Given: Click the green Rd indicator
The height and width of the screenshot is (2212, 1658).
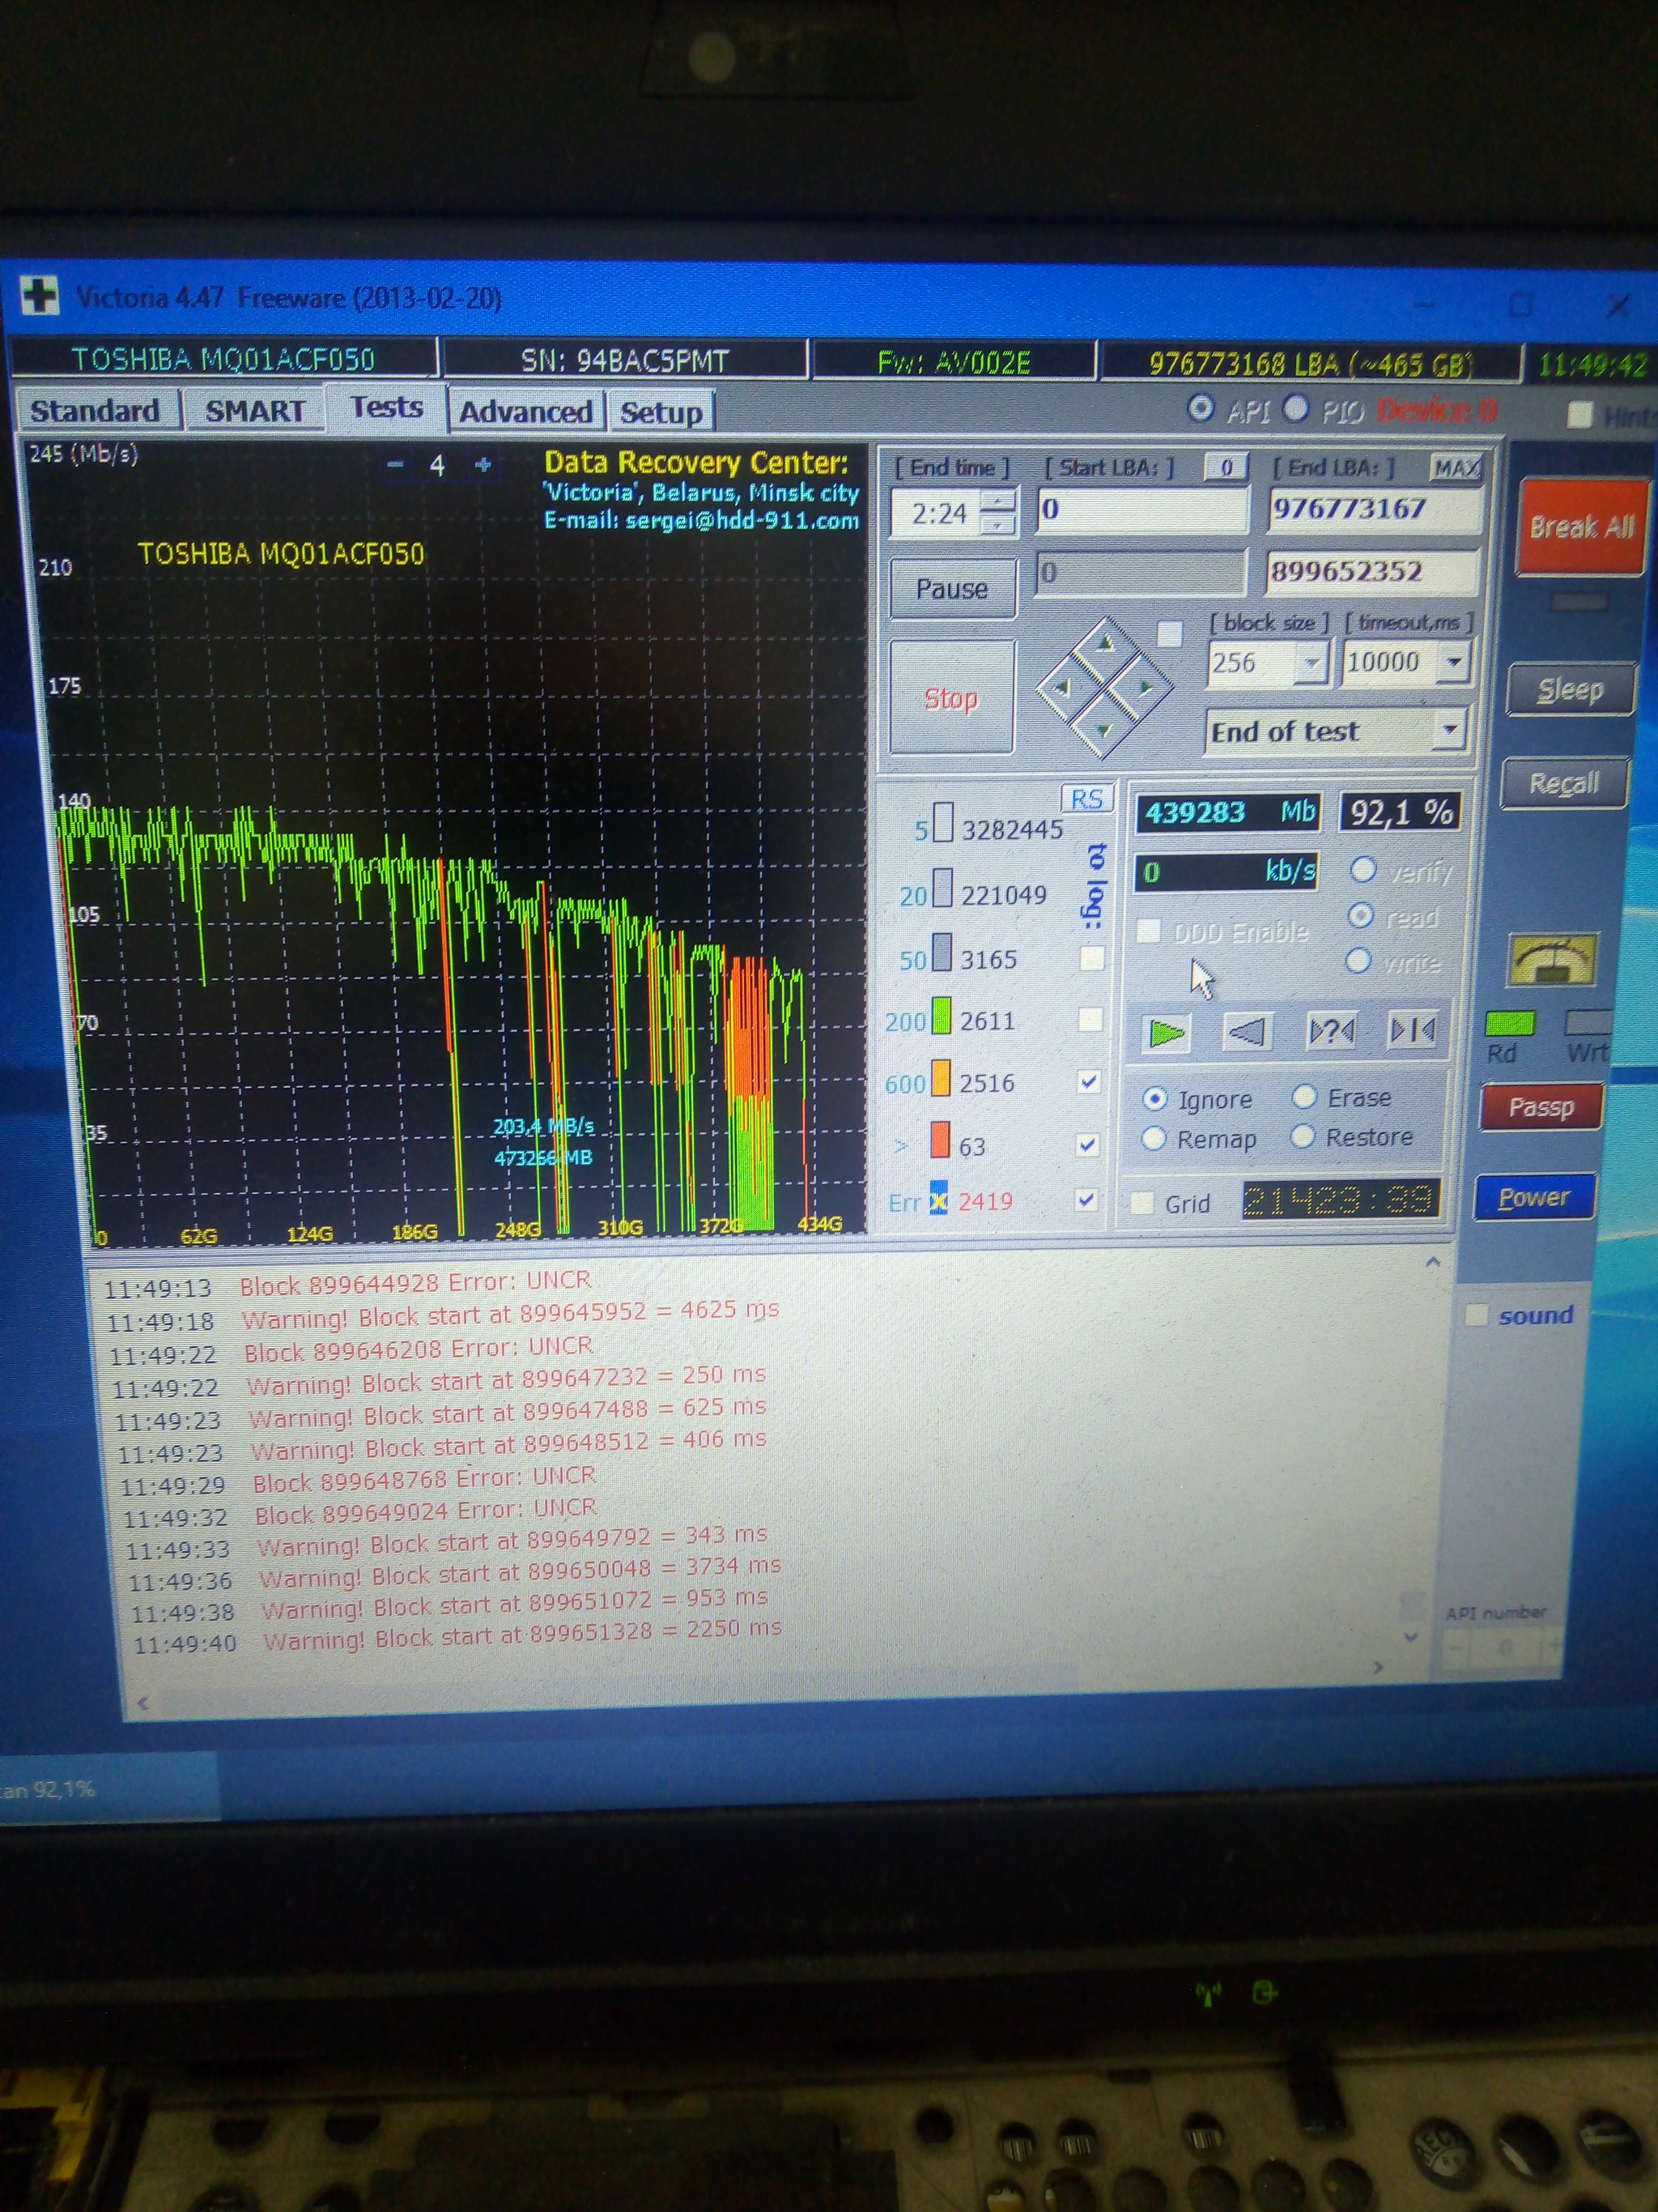Looking at the screenshot, I should 1509,1024.
